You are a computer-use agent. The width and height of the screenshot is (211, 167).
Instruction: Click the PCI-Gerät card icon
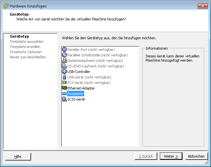tap(64, 83)
